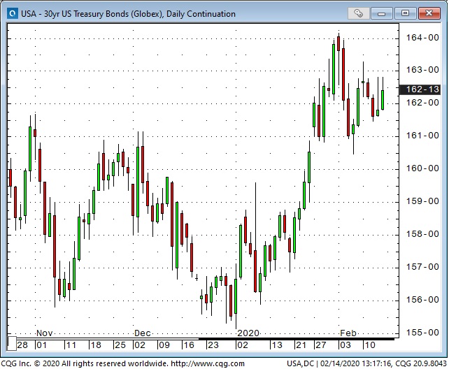Click the 160-00 price axis label
Viewport: 449px width, 369px height.
click(x=422, y=168)
